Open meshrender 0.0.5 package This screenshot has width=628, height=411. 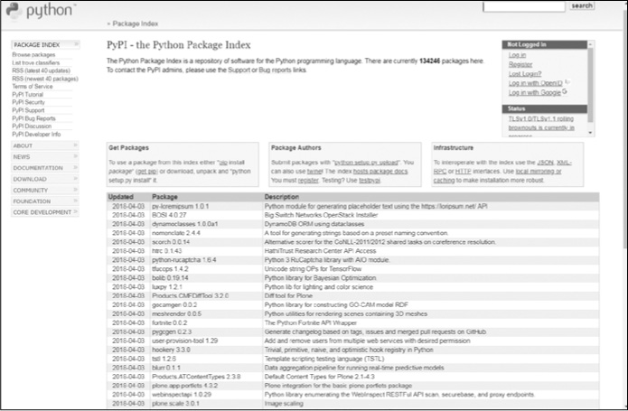tap(176, 313)
